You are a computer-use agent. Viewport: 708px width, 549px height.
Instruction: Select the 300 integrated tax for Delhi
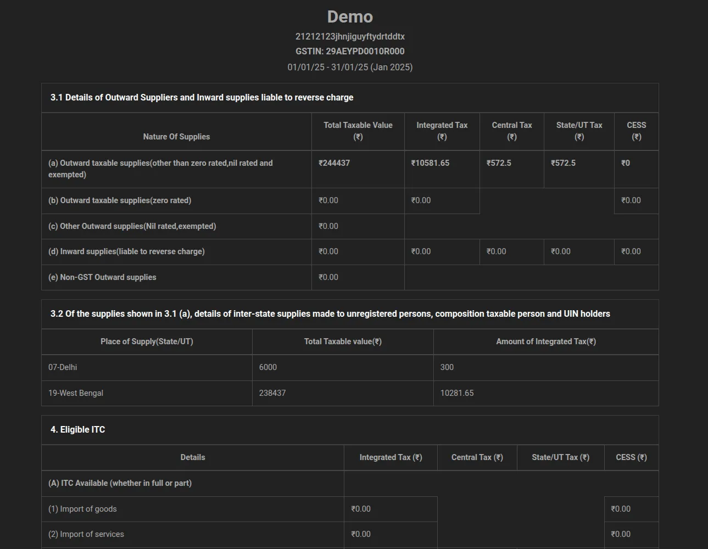click(447, 367)
